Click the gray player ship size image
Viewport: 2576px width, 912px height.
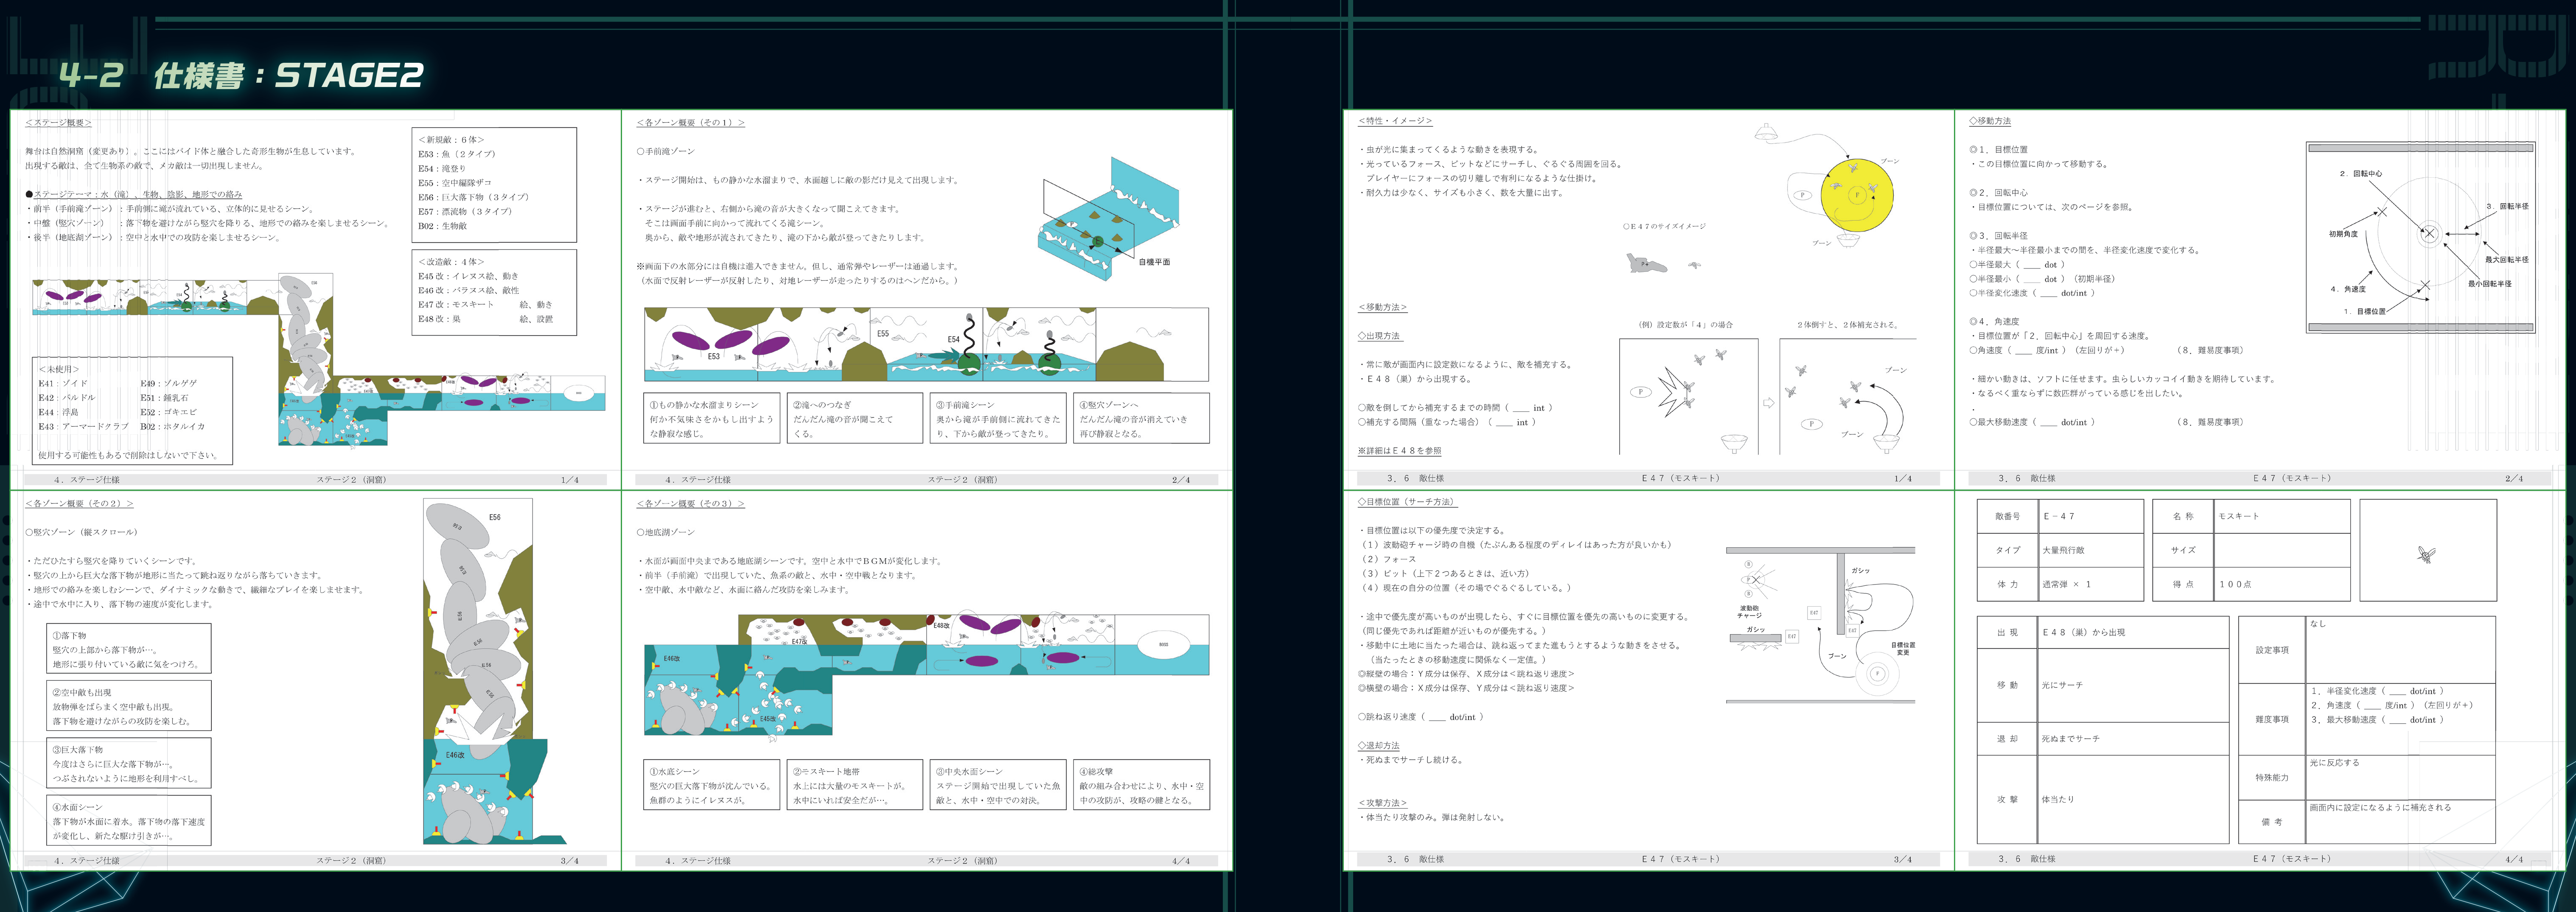coord(1646,265)
